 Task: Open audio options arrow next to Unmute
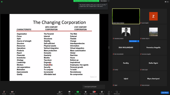click(7, 92)
